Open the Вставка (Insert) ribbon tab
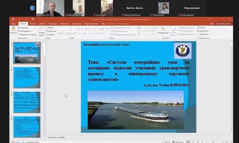239x143 pixels. pyautogui.click(x=33, y=24)
